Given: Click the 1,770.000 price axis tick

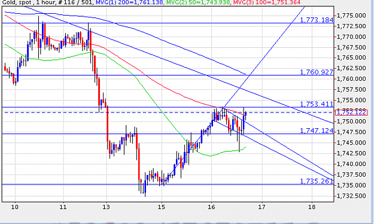Looking at the screenshot, I should click(x=351, y=37).
